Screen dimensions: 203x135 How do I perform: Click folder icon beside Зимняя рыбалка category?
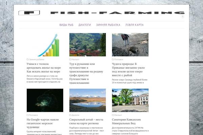[x=28, y=59]
